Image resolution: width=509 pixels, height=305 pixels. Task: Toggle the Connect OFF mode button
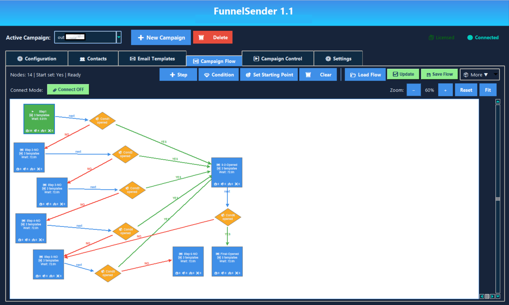coord(68,89)
